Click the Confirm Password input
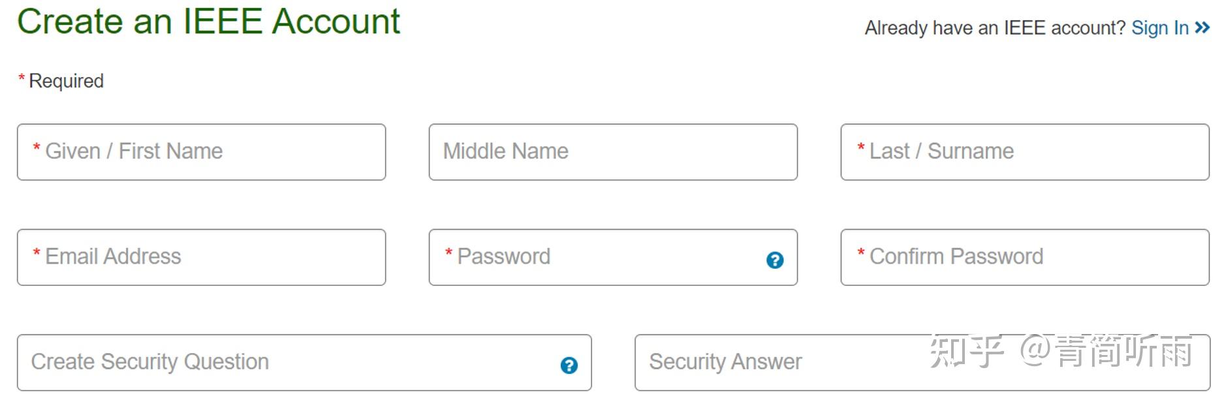 [1024, 257]
